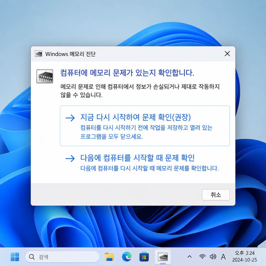The image size is (266, 266).
Task: Launch Microsoft Edge from the taskbar
Action: [127, 257]
